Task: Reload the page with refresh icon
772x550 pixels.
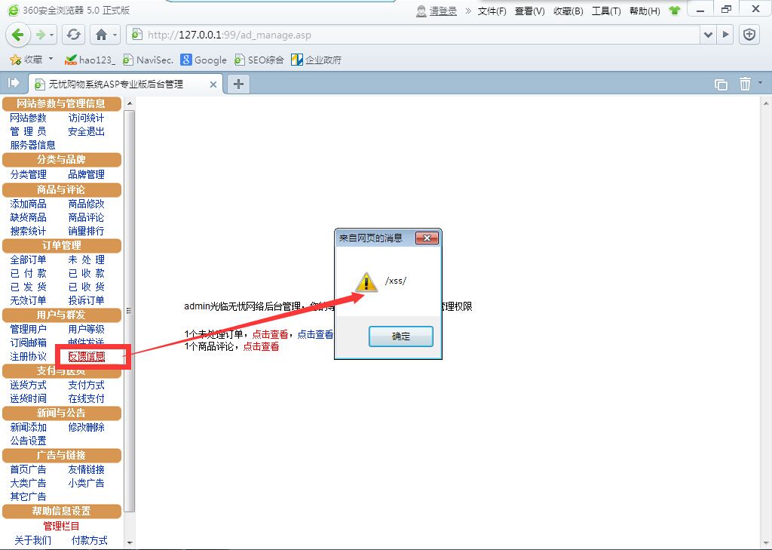Action: tap(73, 35)
